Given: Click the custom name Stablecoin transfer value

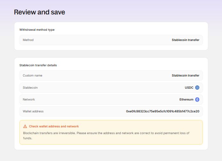Looking at the screenshot, I should coord(186,76).
